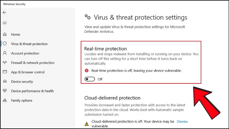Dismiss the Cloud-delivered protection warning
Image resolution: width=229 pixels, height=129 pixels.
point(182,122)
